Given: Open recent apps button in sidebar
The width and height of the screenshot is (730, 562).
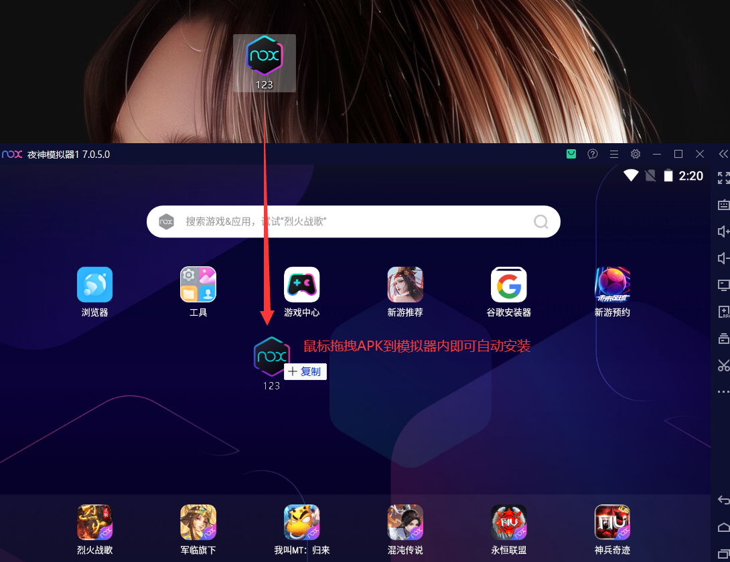Looking at the screenshot, I should click(723, 554).
